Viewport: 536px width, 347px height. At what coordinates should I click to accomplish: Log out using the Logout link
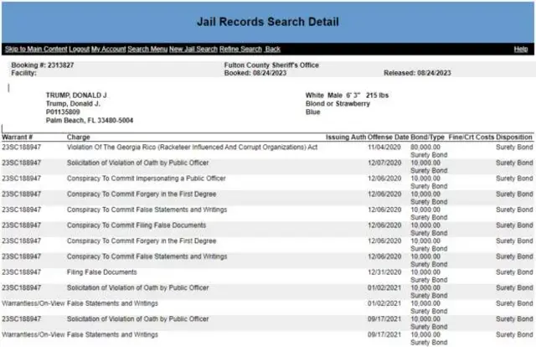tap(79, 49)
